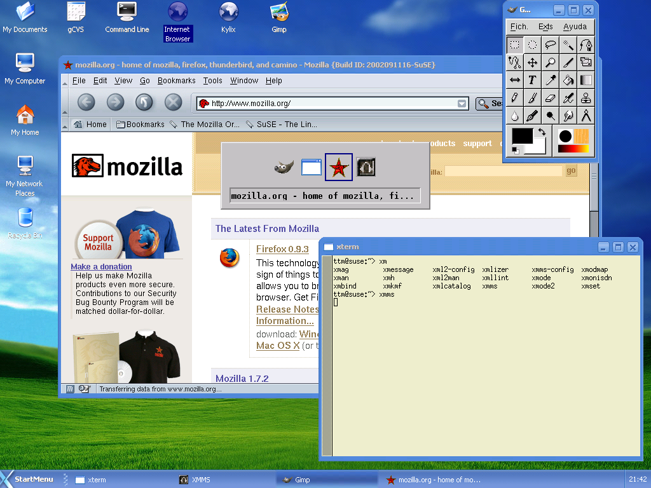Choose the Free Select lasso tool
The width and height of the screenshot is (651, 488).
(x=551, y=45)
